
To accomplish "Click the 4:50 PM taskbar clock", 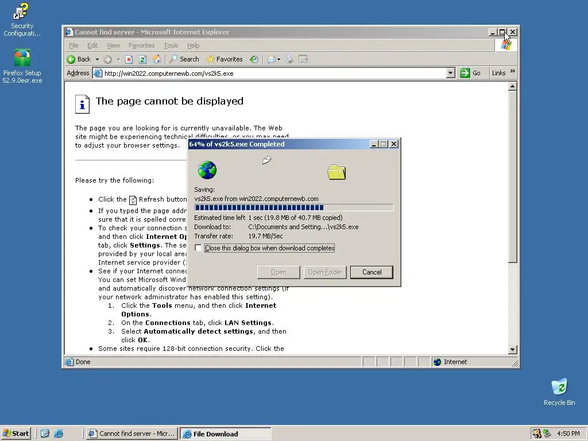I will pyautogui.click(x=568, y=434).
